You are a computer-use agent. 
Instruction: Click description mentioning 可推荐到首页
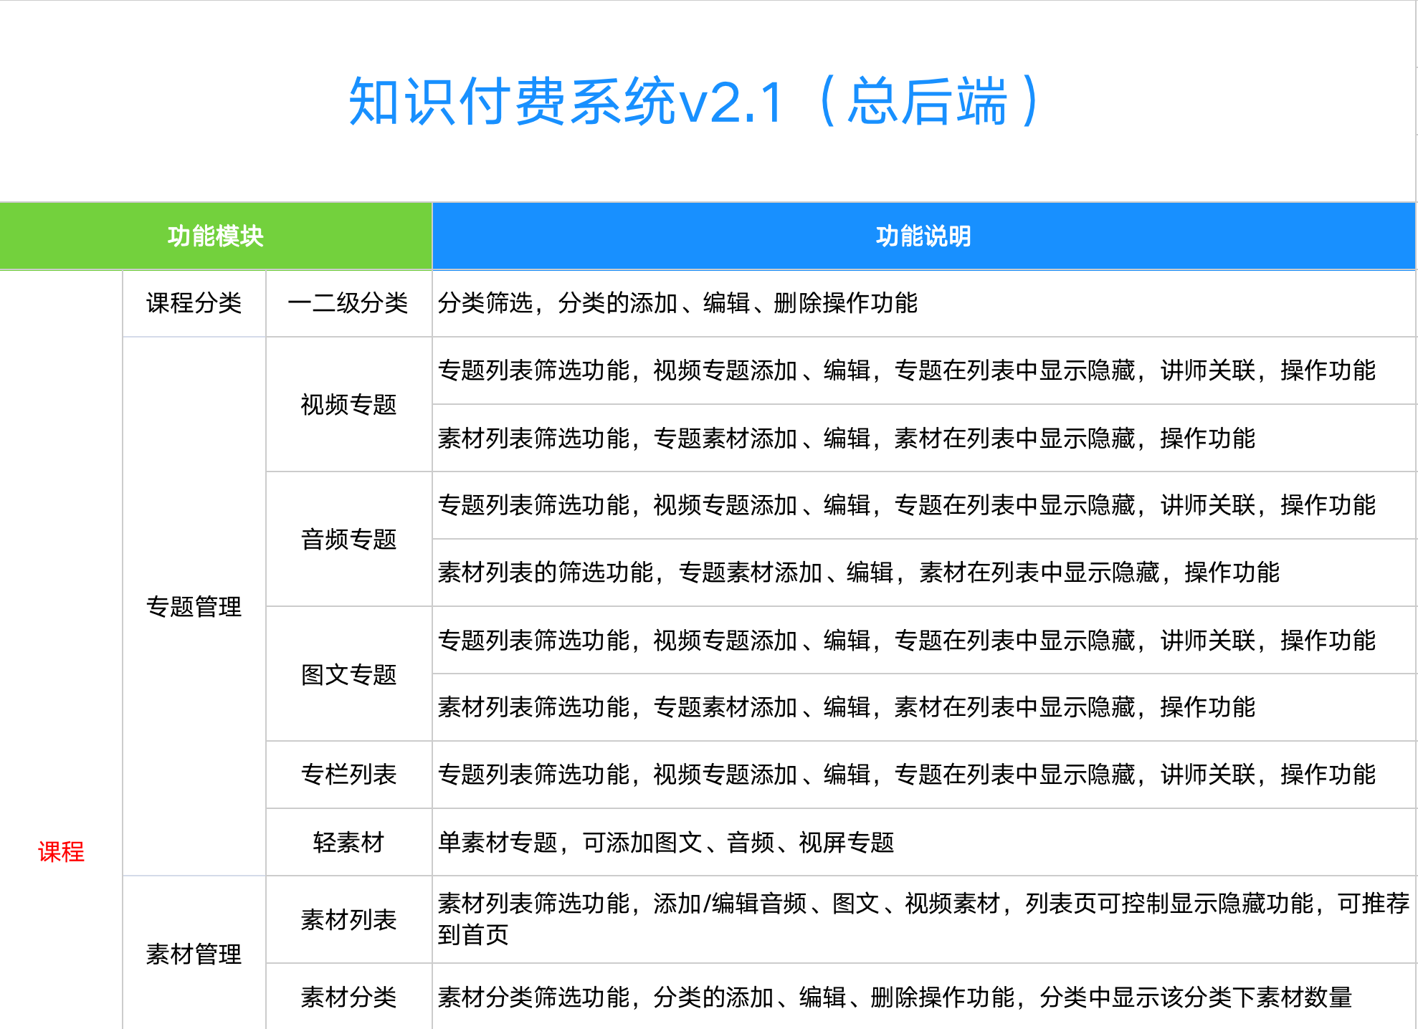[923, 919]
